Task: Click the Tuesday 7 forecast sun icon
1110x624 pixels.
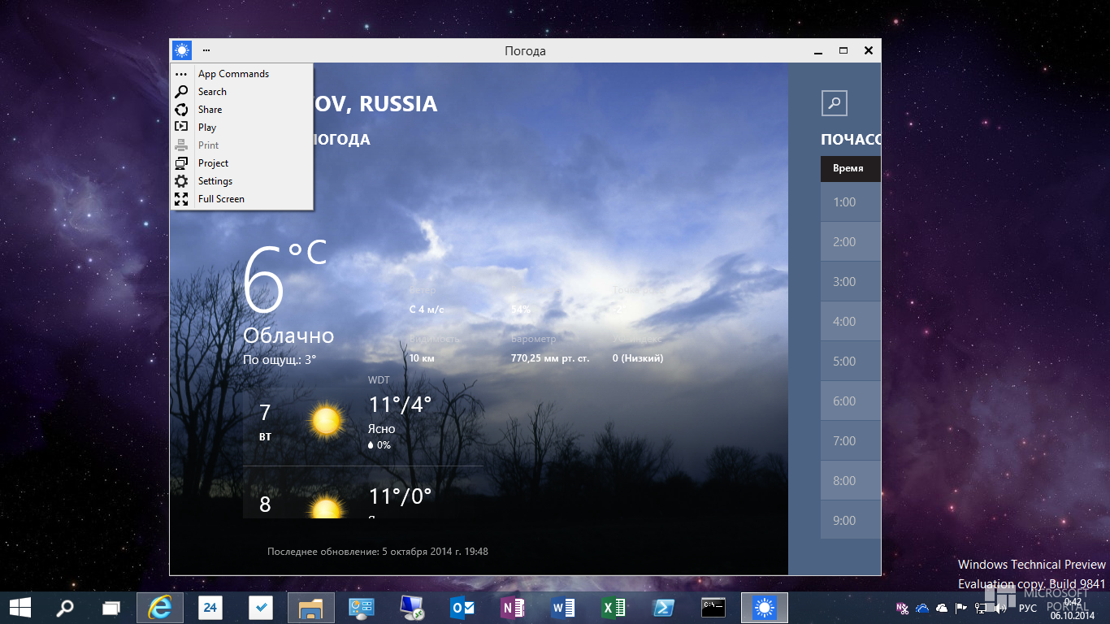Action: click(x=327, y=421)
